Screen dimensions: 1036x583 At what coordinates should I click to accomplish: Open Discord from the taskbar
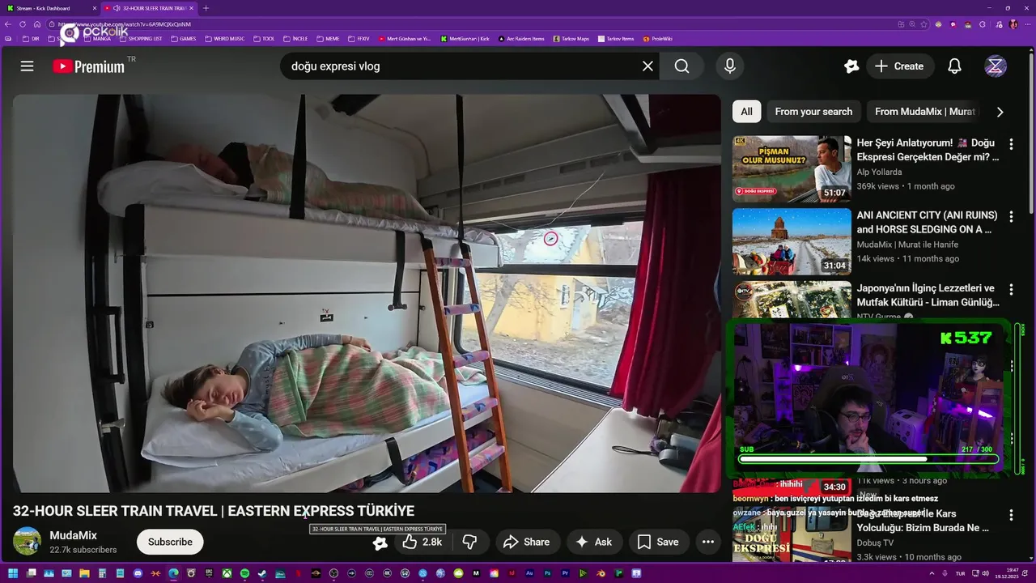138,573
